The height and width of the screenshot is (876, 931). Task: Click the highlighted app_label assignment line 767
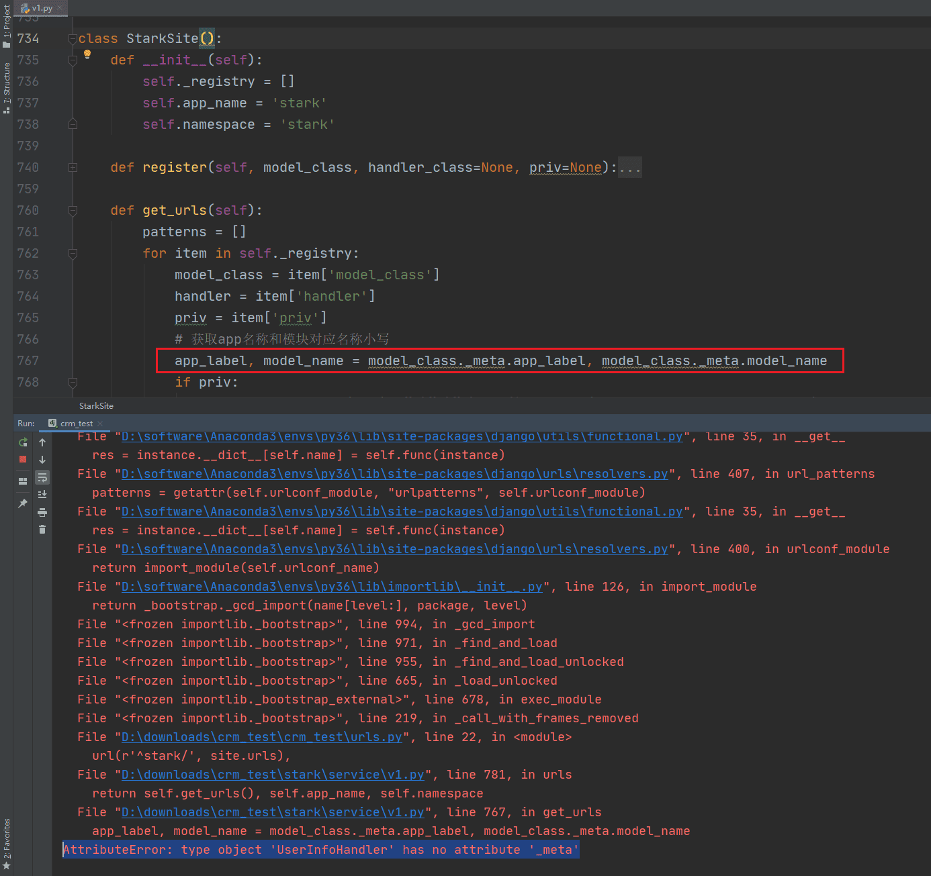pyautogui.click(x=500, y=361)
